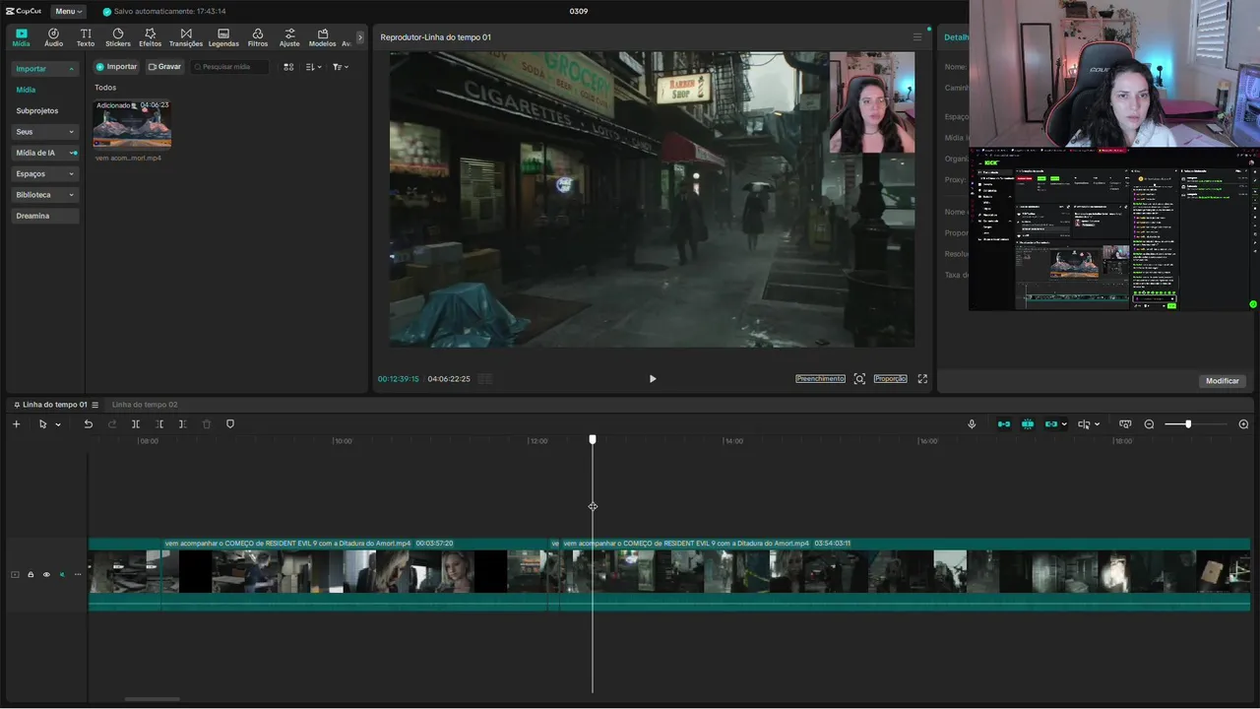Screen dimensions: 1260x709
Task: Click the microphone voiceover record icon
Action: tap(972, 424)
